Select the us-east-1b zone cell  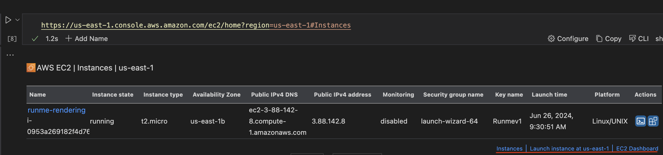[208, 121]
